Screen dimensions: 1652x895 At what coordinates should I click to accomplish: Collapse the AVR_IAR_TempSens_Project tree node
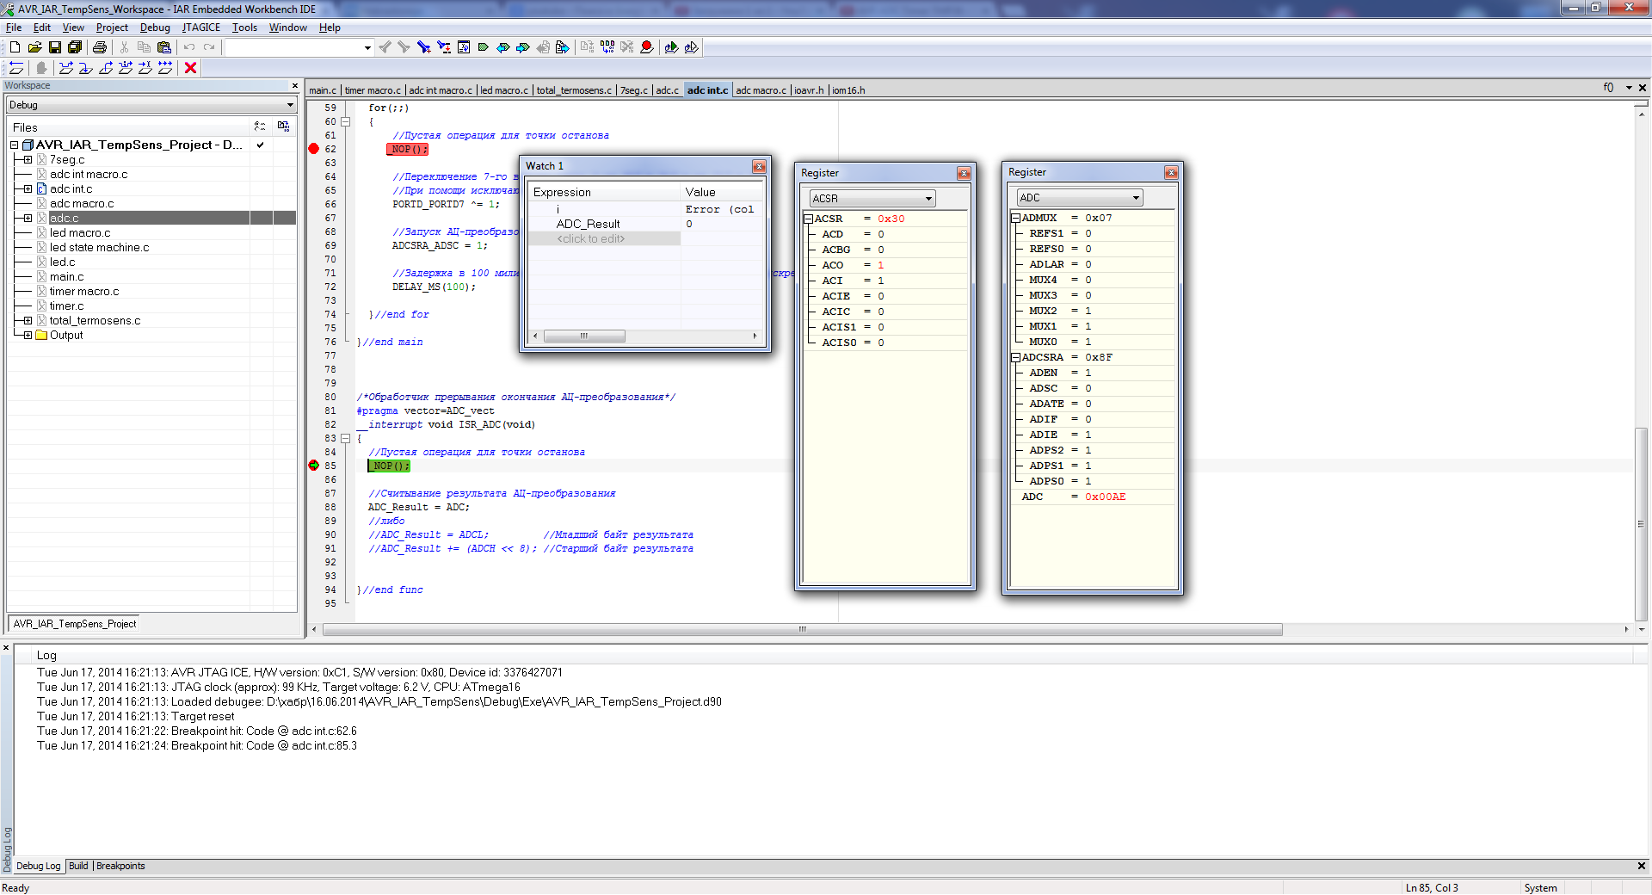point(15,145)
